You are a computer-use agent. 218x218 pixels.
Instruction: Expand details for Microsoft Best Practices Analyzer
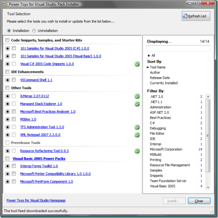[x=8, y=112]
